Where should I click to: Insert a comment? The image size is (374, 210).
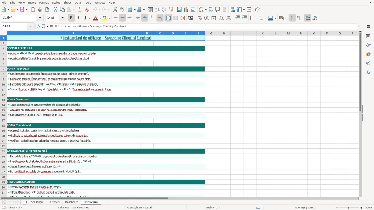click(218, 10)
